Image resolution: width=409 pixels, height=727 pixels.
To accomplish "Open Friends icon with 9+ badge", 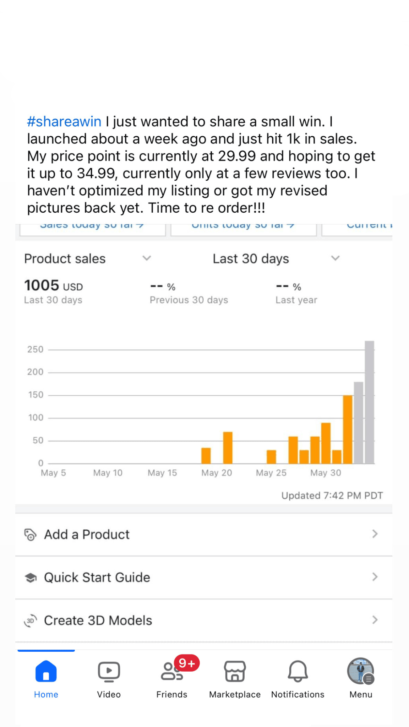I will (172, 671).
